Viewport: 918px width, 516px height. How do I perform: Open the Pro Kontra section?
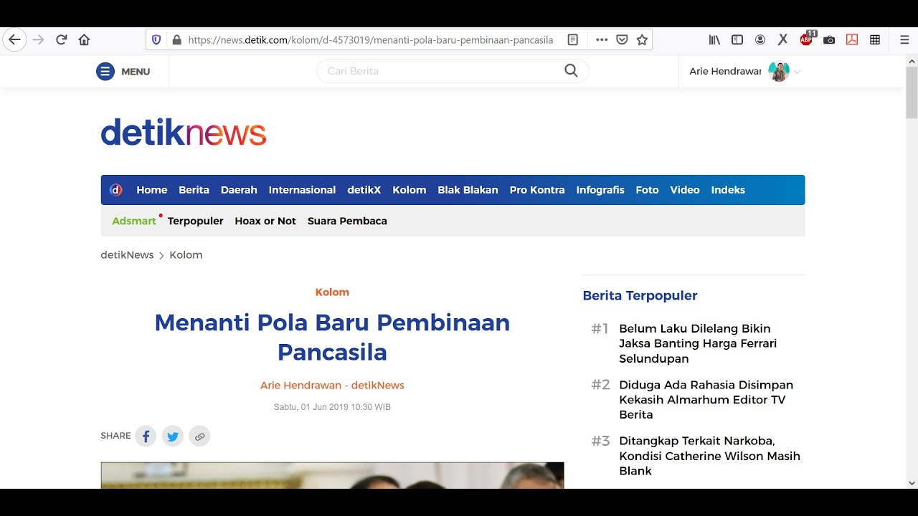click(x=537, y=190)
